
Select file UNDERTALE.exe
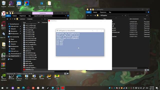coord(29,70)
